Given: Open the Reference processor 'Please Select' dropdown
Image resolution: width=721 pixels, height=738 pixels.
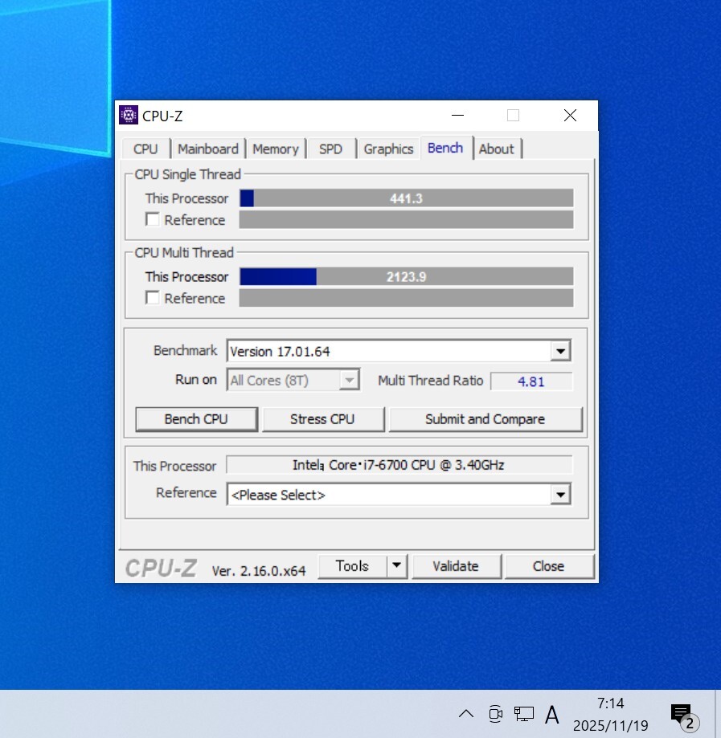Looking at the screenshot, I should coord(560,495).
